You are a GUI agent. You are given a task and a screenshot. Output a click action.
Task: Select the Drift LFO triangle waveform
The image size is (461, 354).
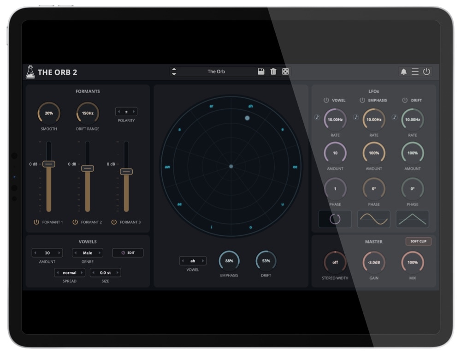[413, 219]
